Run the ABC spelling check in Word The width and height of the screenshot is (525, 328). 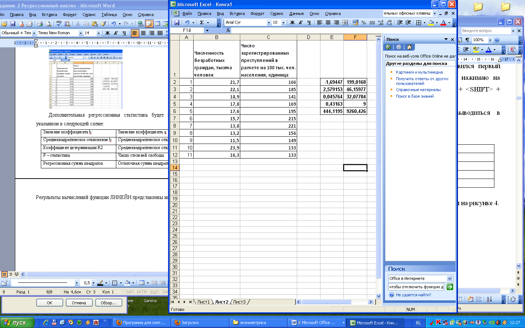[x=59, y=24]
